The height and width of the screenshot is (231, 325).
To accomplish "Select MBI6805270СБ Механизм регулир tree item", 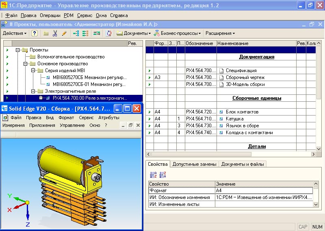I will 89,77.
